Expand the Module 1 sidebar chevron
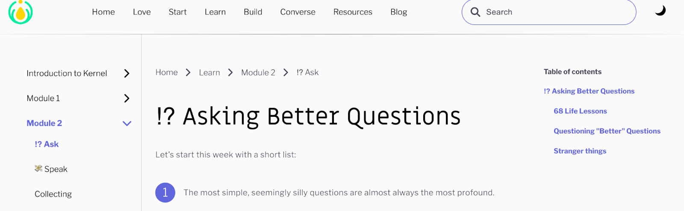 (x=127, y=98)
